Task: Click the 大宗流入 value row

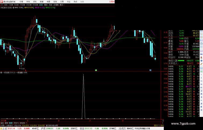Action: click(x=184, y=64)
